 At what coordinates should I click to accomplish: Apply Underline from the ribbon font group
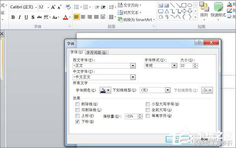(26, 17)
